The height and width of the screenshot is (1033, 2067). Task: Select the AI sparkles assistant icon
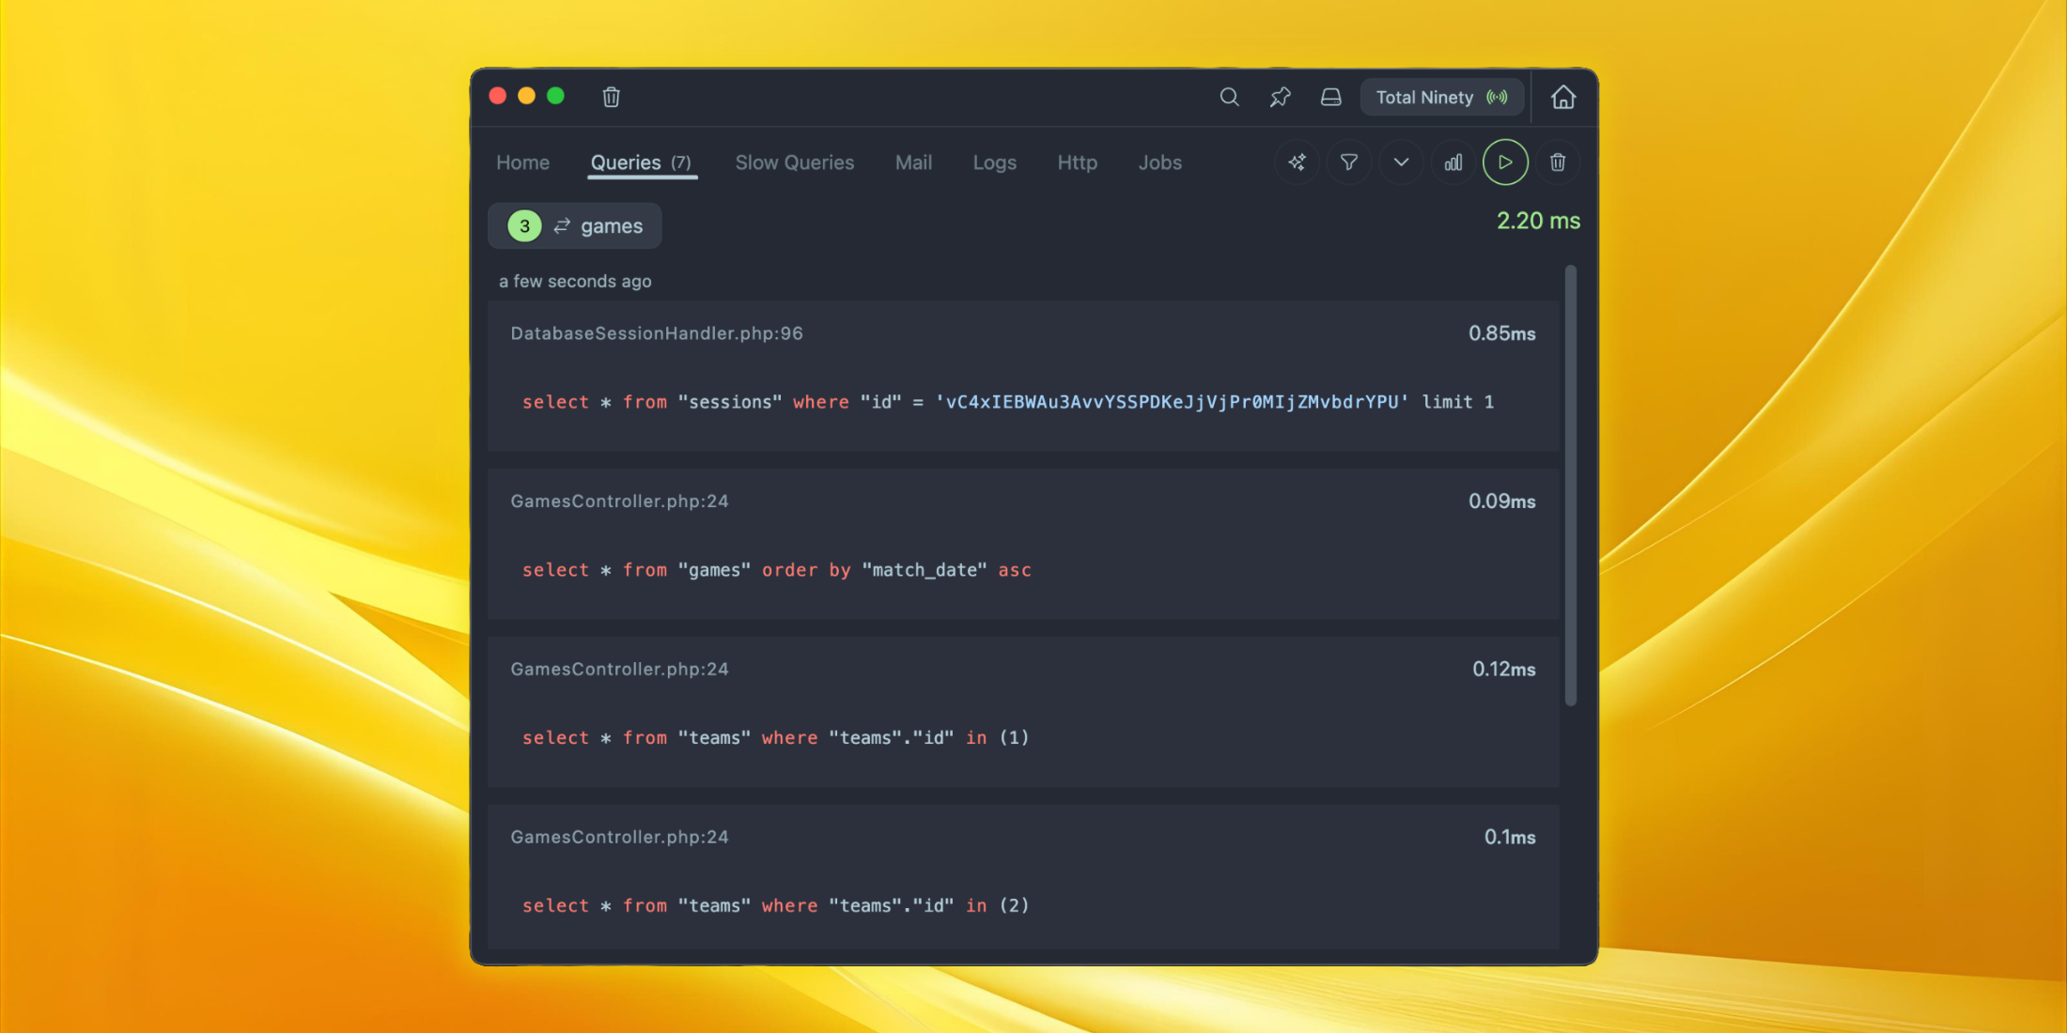[1297, 162]
